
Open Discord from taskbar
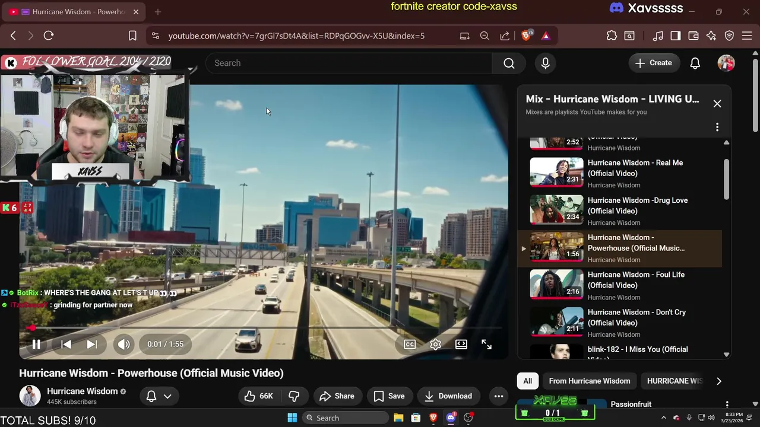[451, 418]
